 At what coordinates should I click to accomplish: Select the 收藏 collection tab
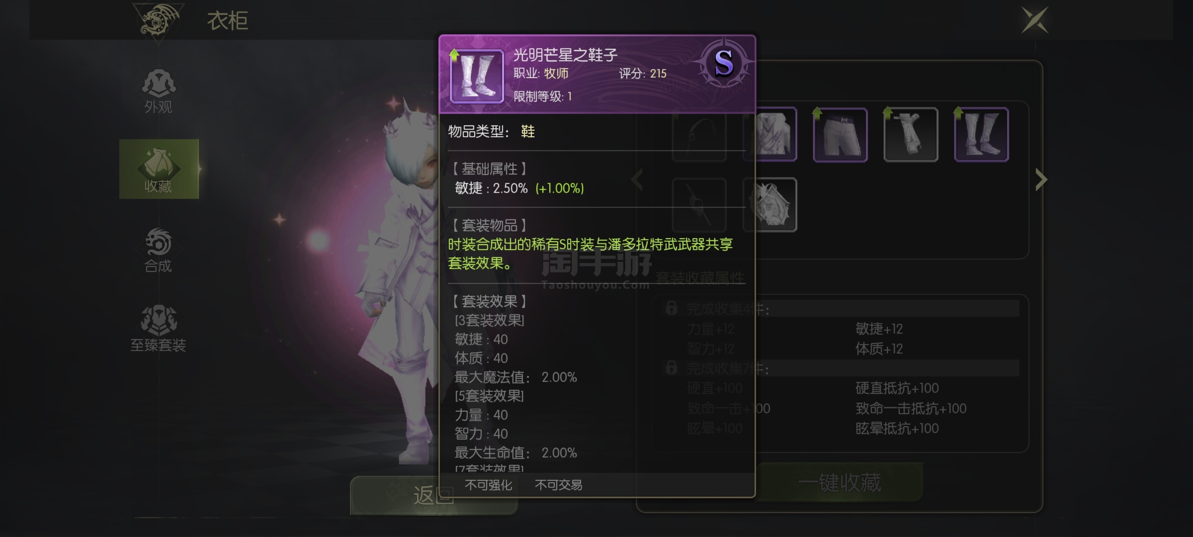(159, 169)
